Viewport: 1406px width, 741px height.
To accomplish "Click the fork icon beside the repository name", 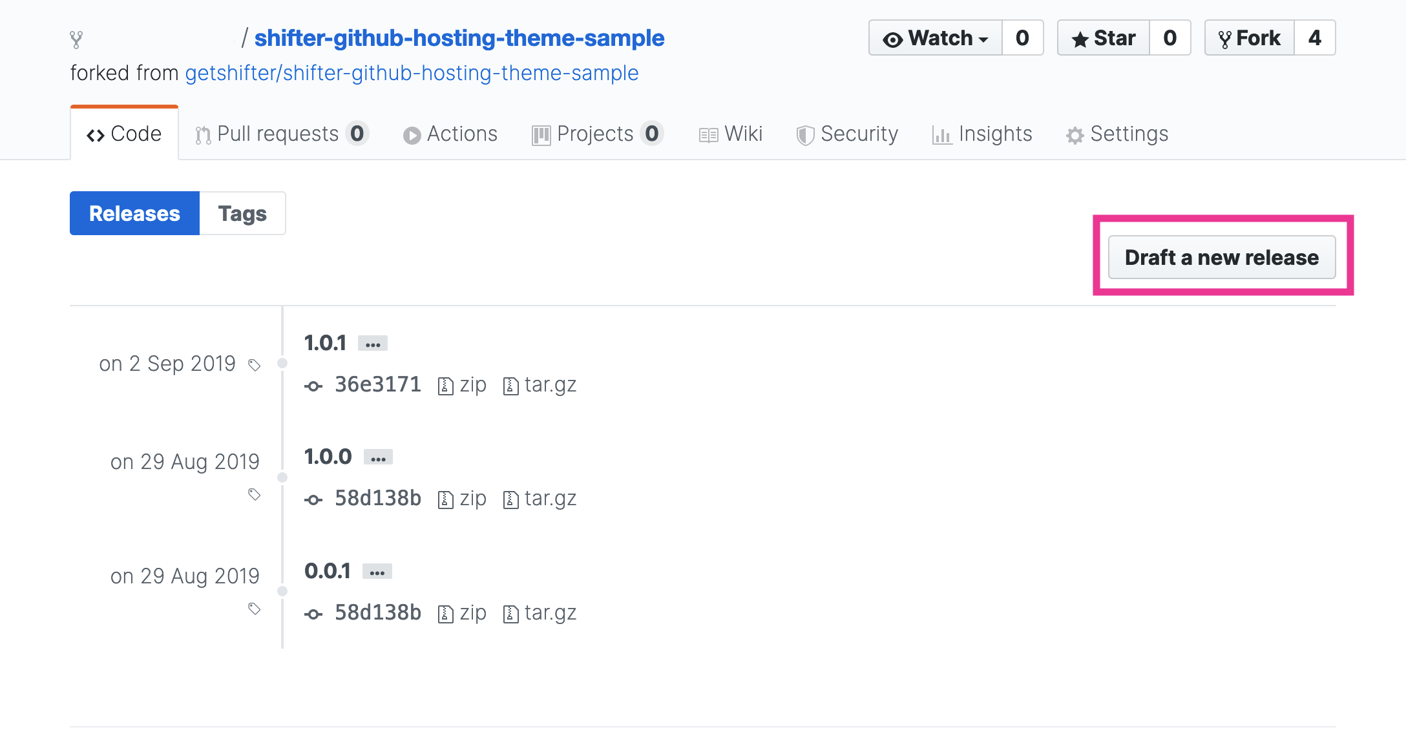I will click(76, 40).
